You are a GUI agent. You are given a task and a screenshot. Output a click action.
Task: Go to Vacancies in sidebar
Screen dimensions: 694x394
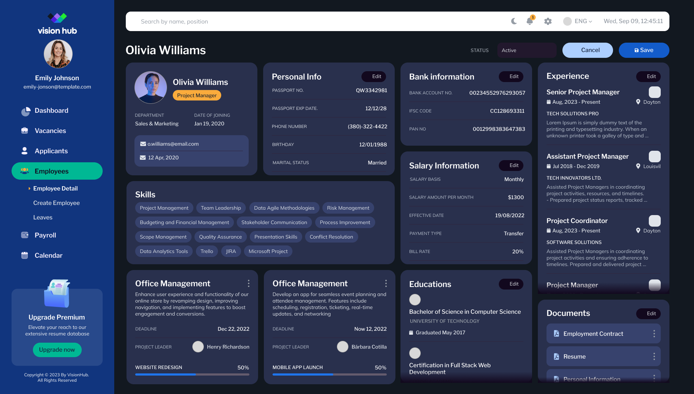click(x=50, y=131)
